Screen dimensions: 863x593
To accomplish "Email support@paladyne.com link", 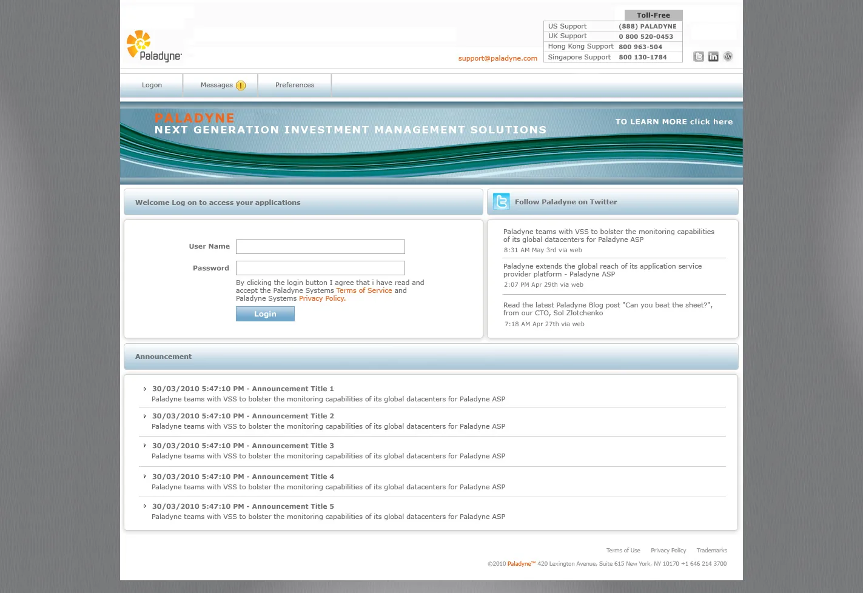I will coord(498,58).
